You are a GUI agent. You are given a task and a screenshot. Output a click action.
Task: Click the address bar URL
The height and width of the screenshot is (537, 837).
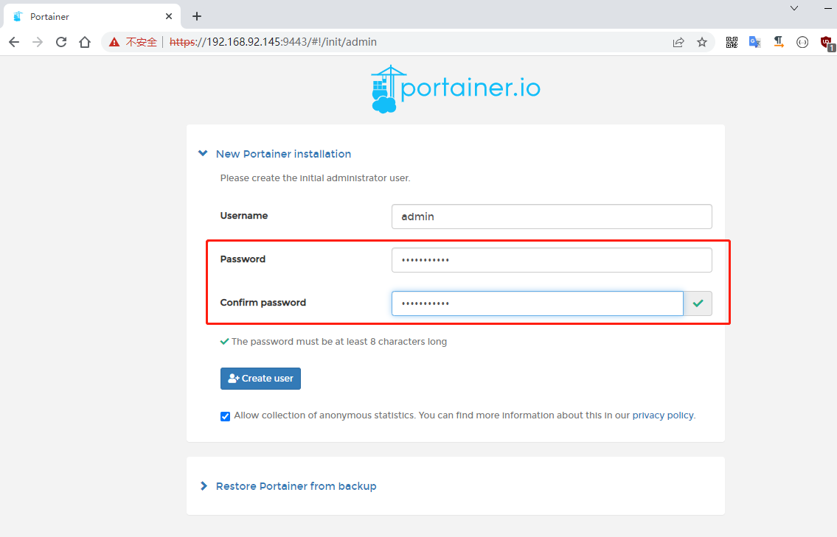coord(273,42)
